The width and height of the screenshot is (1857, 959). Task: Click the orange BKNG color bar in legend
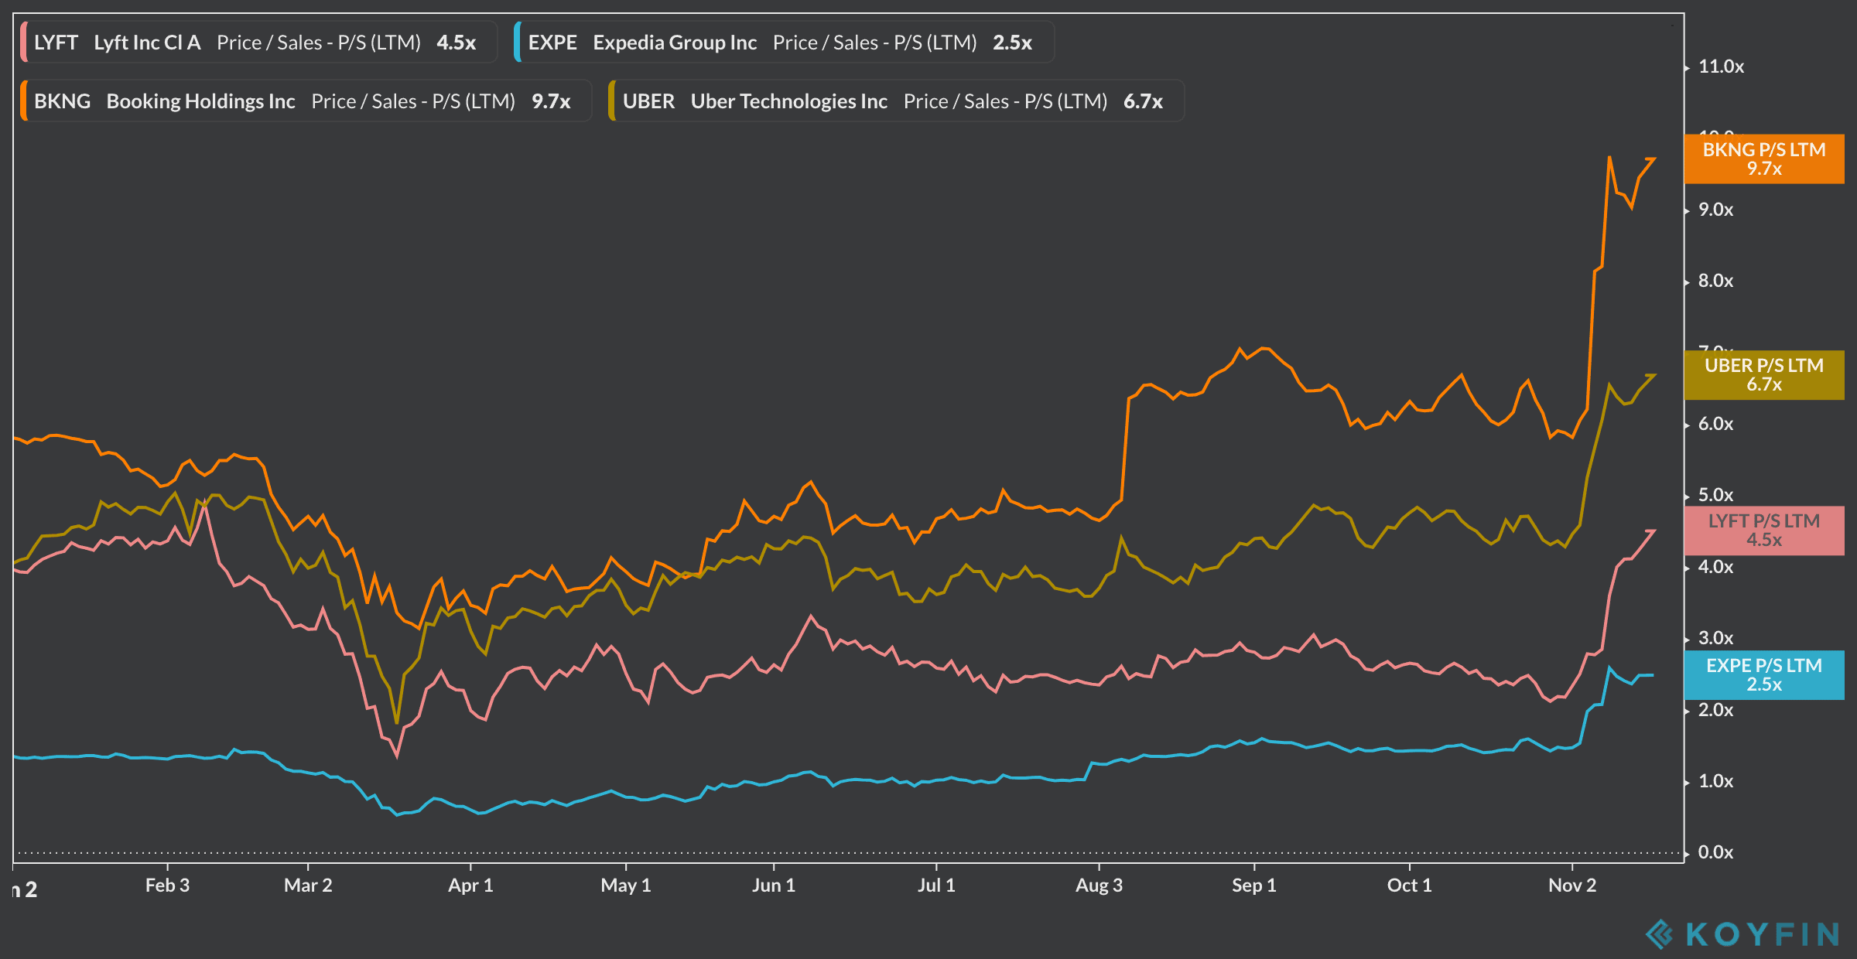24,101
